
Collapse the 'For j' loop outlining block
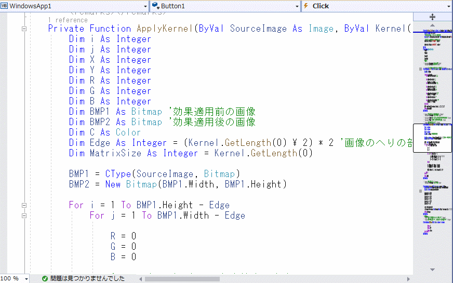[24, 215]
